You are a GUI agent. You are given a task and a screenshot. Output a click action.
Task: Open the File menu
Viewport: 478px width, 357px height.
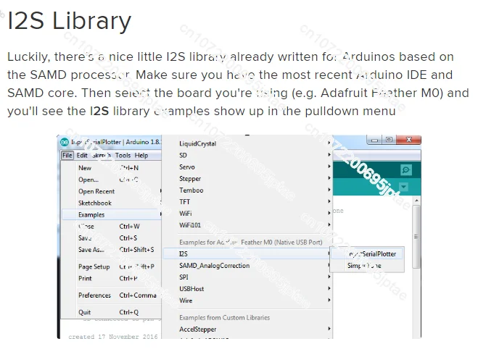[x=67, y=156]
